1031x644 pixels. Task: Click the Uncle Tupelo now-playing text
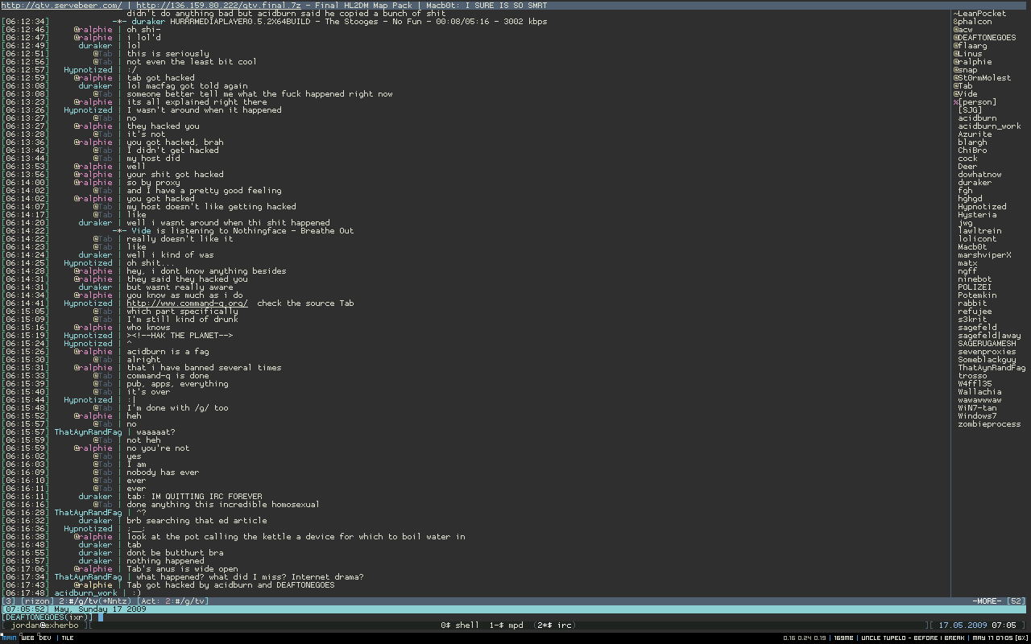[913, 638]
